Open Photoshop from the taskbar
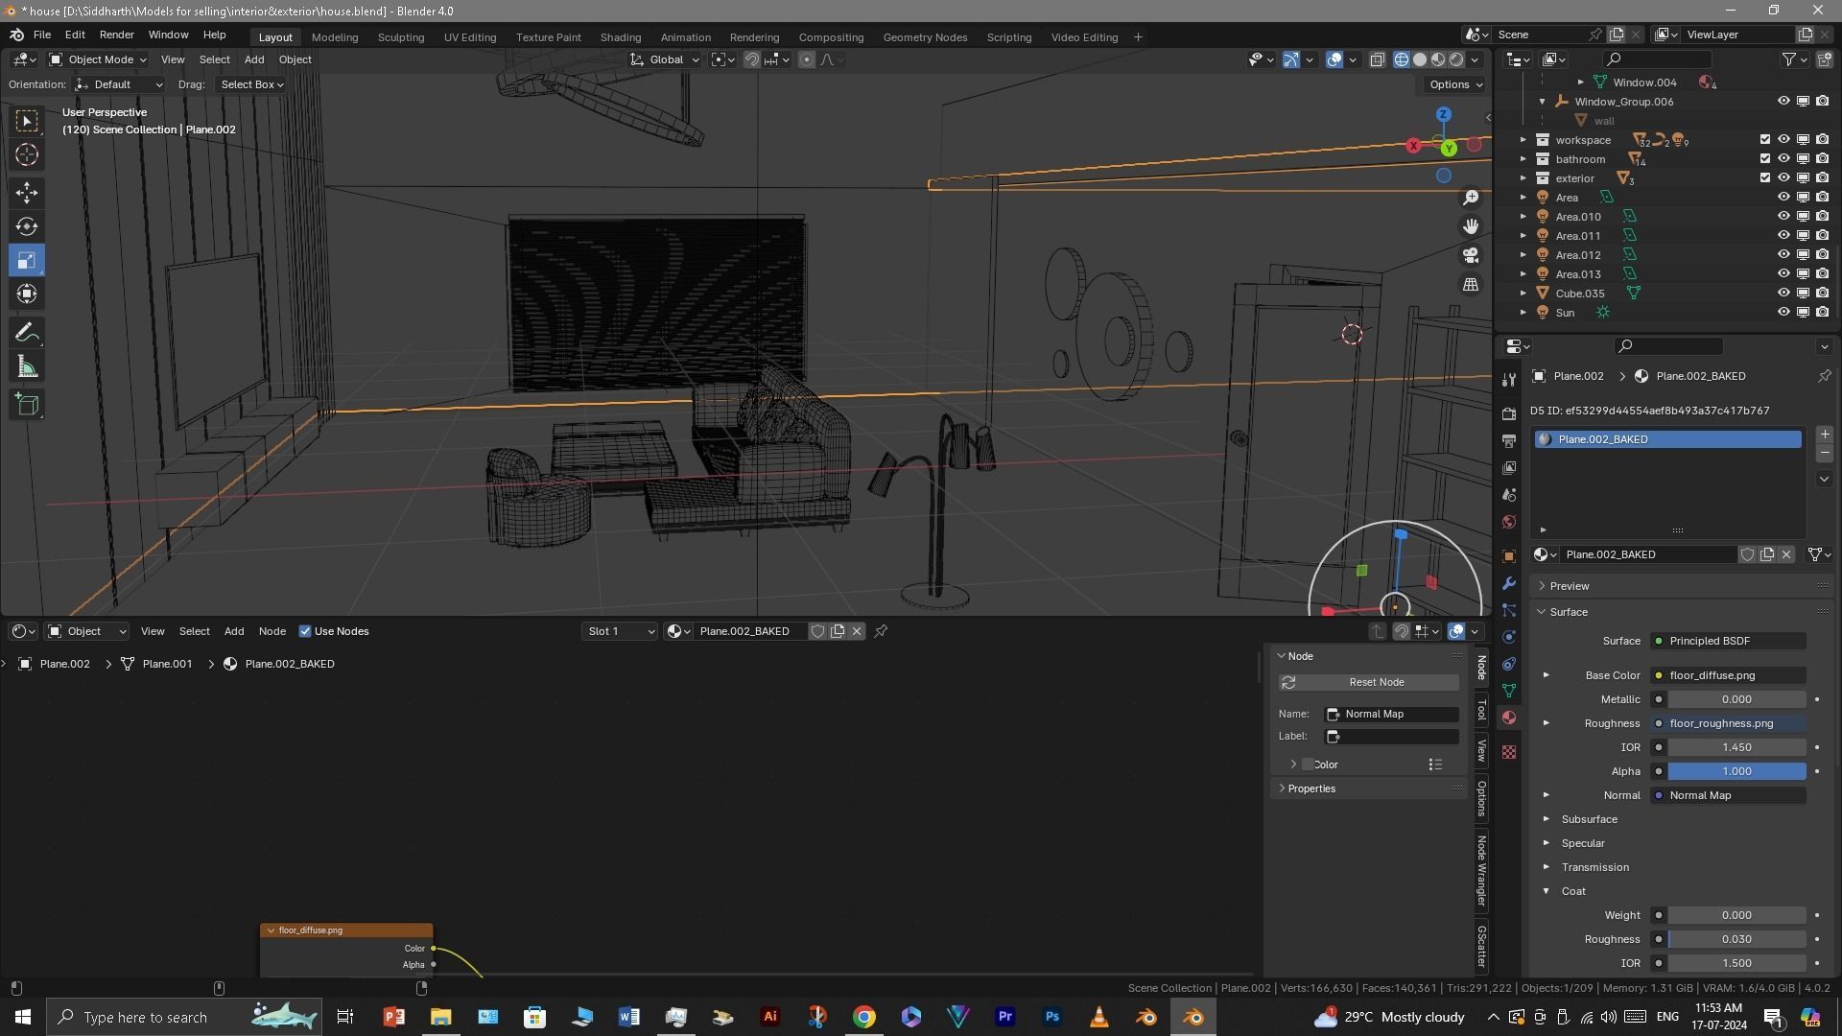Viewport: 1842px width, 1036px height. point(1052,1017)
